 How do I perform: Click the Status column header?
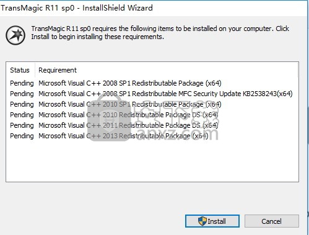pyautogui.click(x=20, y=70)
